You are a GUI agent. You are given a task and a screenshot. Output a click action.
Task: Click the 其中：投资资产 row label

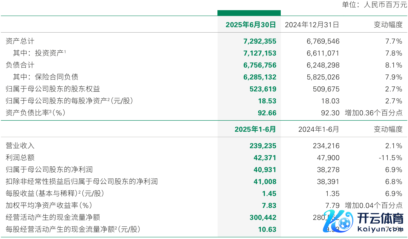[39, 53]
